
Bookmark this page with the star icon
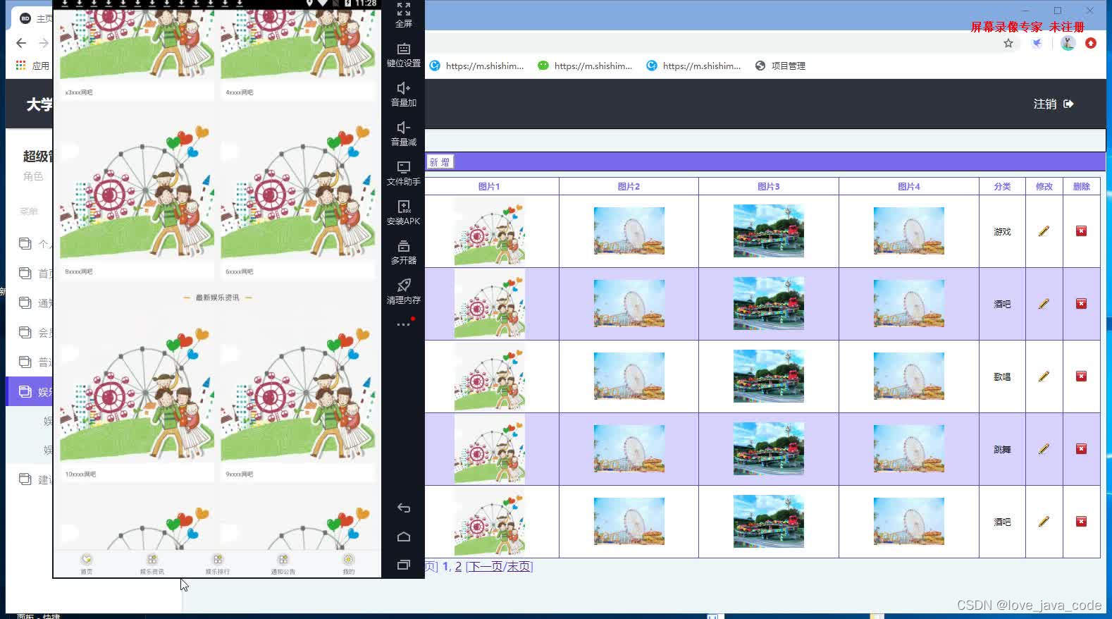click(x=1008, y=43)
